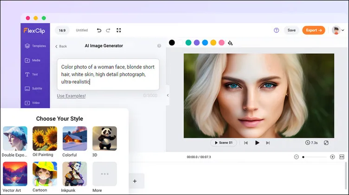Go Back from AI Image Generator
Viewport: 349px width, 195px height.
pos(61,46)
